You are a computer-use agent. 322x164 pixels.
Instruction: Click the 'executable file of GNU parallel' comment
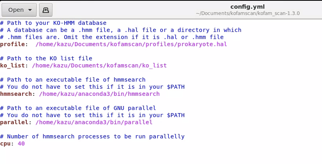pyautogui.click(x=78, y=108)
